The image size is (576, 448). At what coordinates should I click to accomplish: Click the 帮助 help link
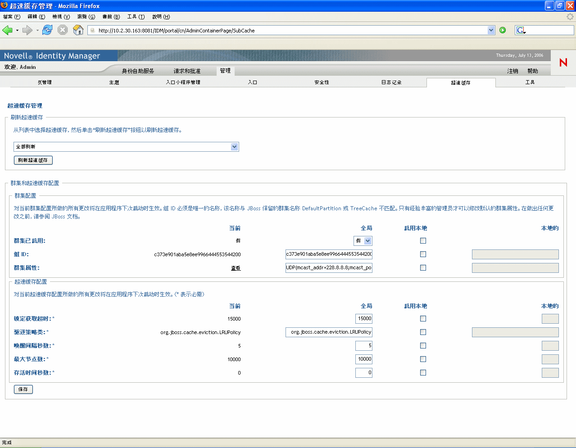point(533,71)
